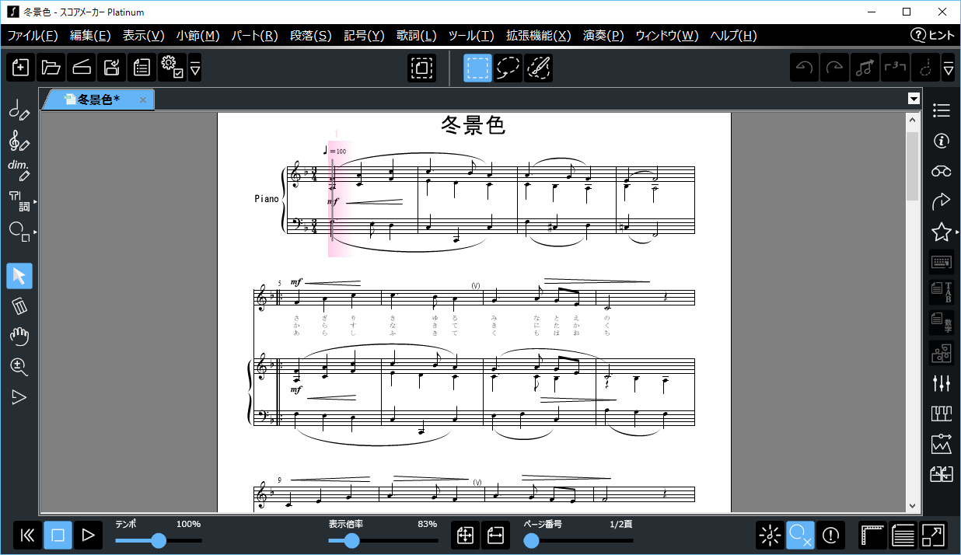Select the dim. expression input tool
The width and height of the screenshot is (961, 555).
tap(19, 170)
